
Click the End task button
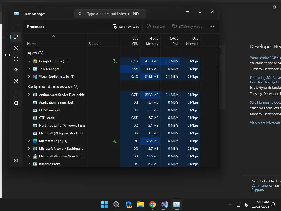coord(156,27)
